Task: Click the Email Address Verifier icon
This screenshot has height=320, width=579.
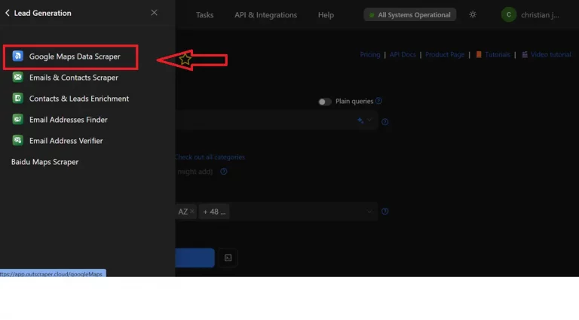Action: tap(17, 141)
